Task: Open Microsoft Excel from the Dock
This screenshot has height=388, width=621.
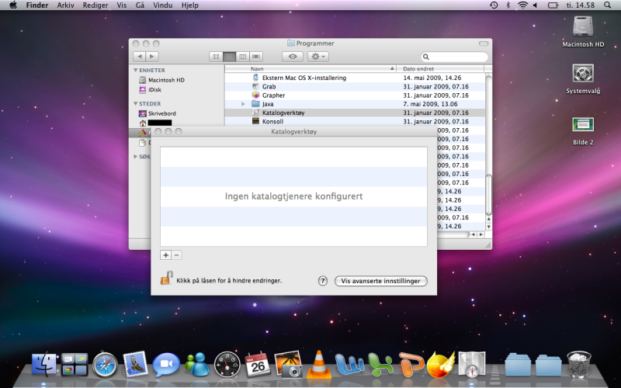Action: pos(380,364)
